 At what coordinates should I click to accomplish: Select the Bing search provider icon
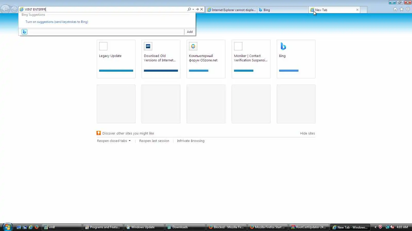(x=24, y=32)
